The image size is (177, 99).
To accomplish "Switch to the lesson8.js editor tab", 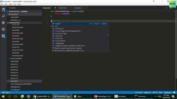I will [78, 8].
